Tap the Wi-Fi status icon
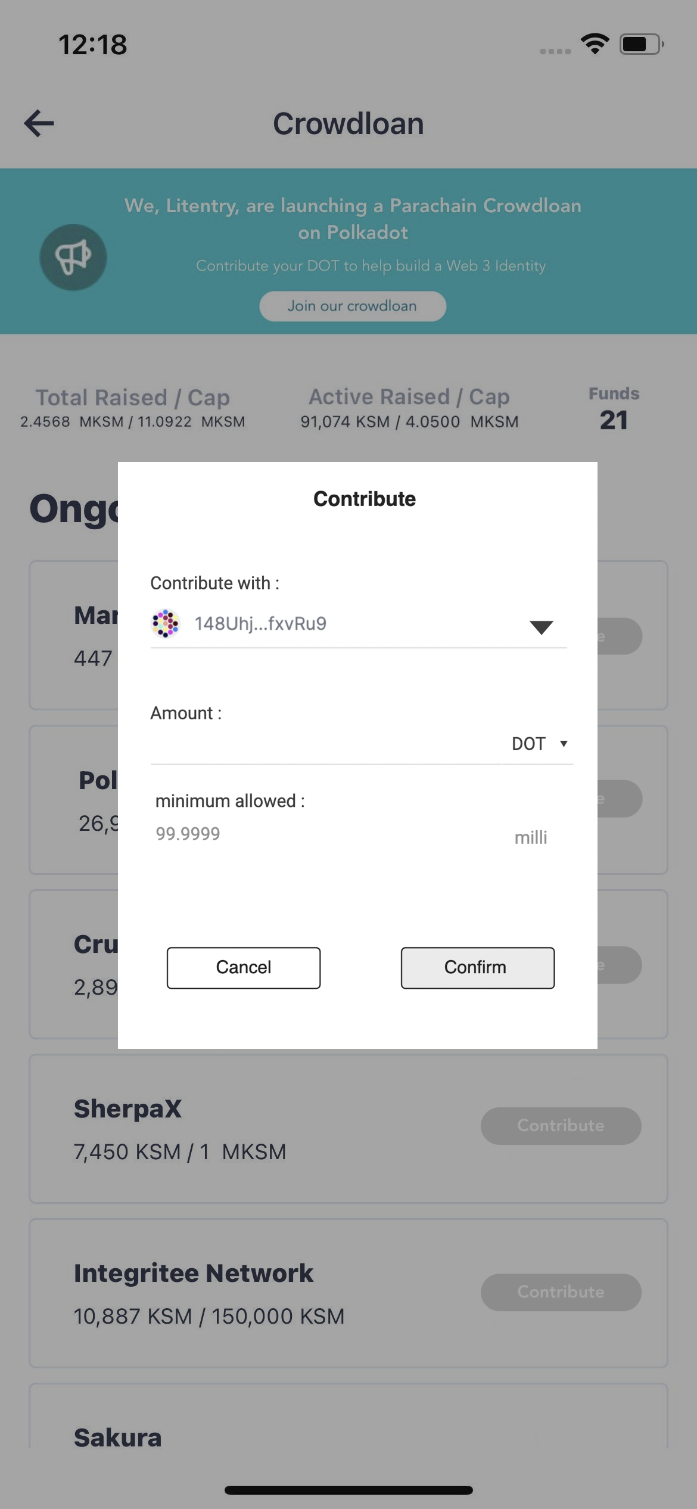This screenshot has width=697, height=1509. coord(593,43)
